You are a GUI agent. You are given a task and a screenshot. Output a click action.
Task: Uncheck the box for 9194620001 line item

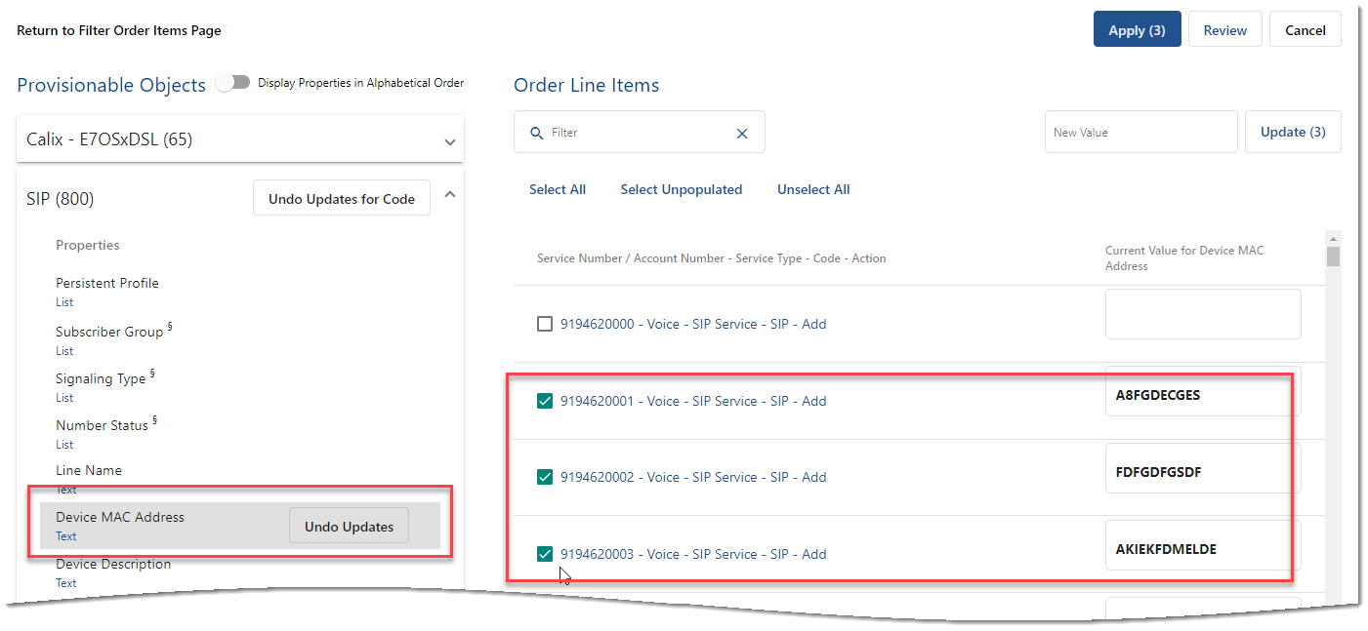(545, 401)
